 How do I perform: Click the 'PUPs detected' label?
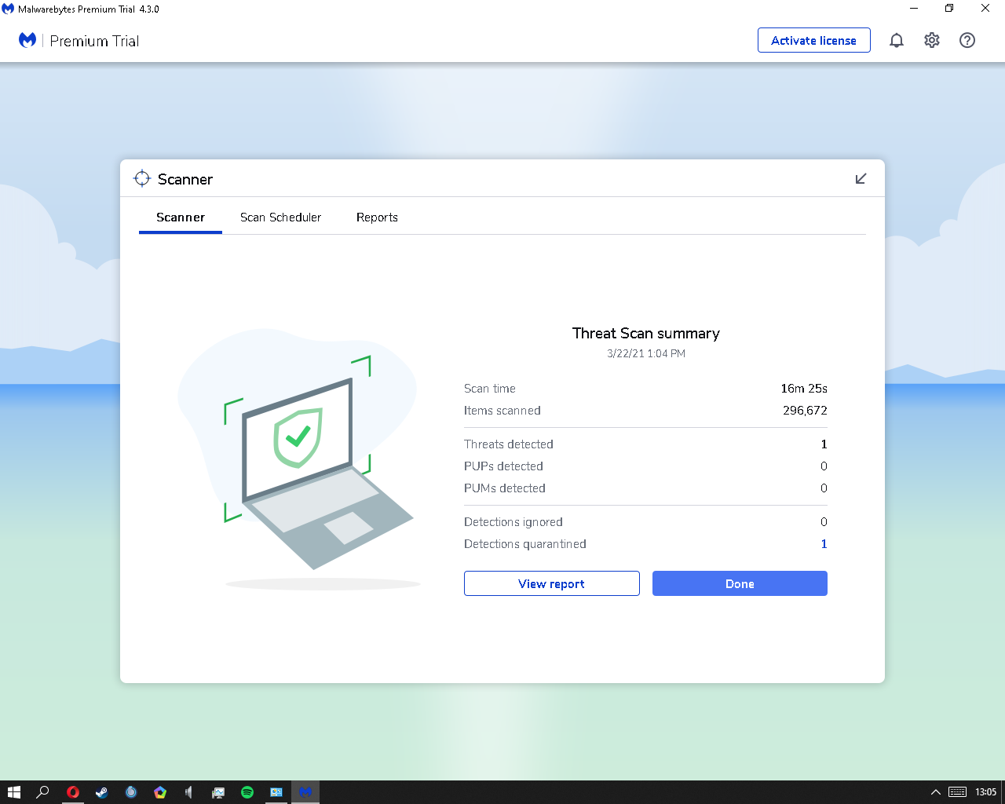pos(503,466)
